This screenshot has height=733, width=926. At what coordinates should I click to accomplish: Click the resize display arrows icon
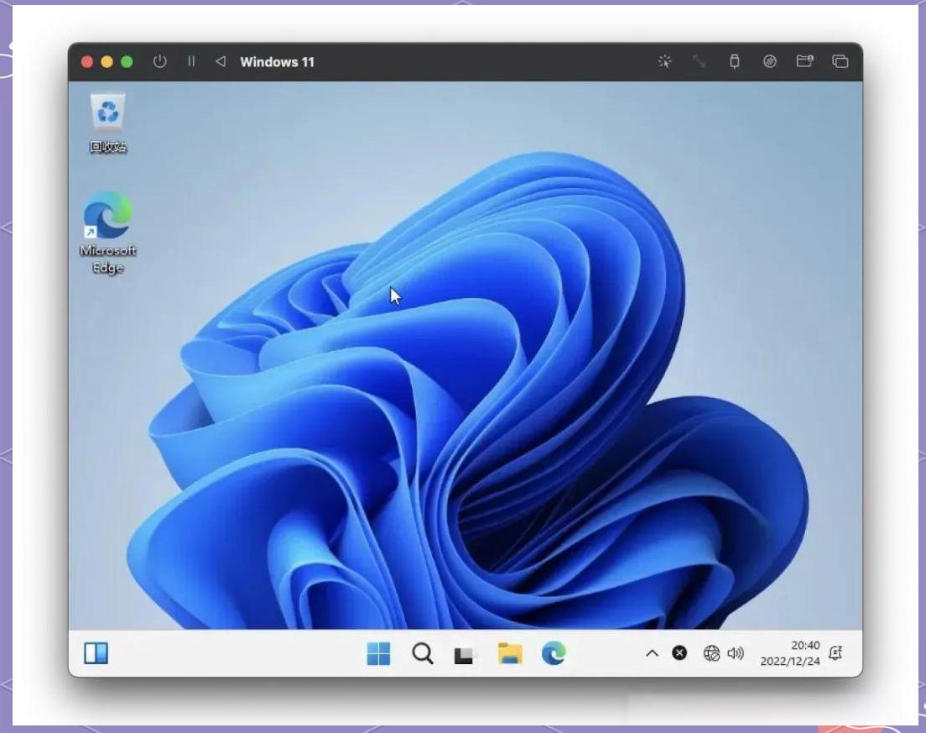click(700, 61)
